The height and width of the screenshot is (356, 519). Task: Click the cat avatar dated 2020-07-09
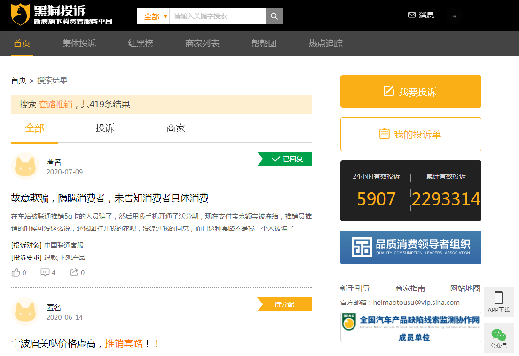coord(25,166)
